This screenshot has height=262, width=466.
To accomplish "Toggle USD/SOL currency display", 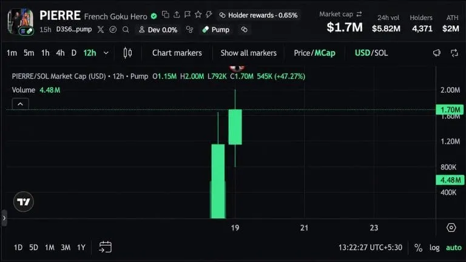I will (x=371, y=53).
